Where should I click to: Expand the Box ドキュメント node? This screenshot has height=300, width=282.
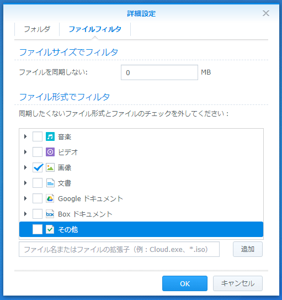tap(25, 214)
